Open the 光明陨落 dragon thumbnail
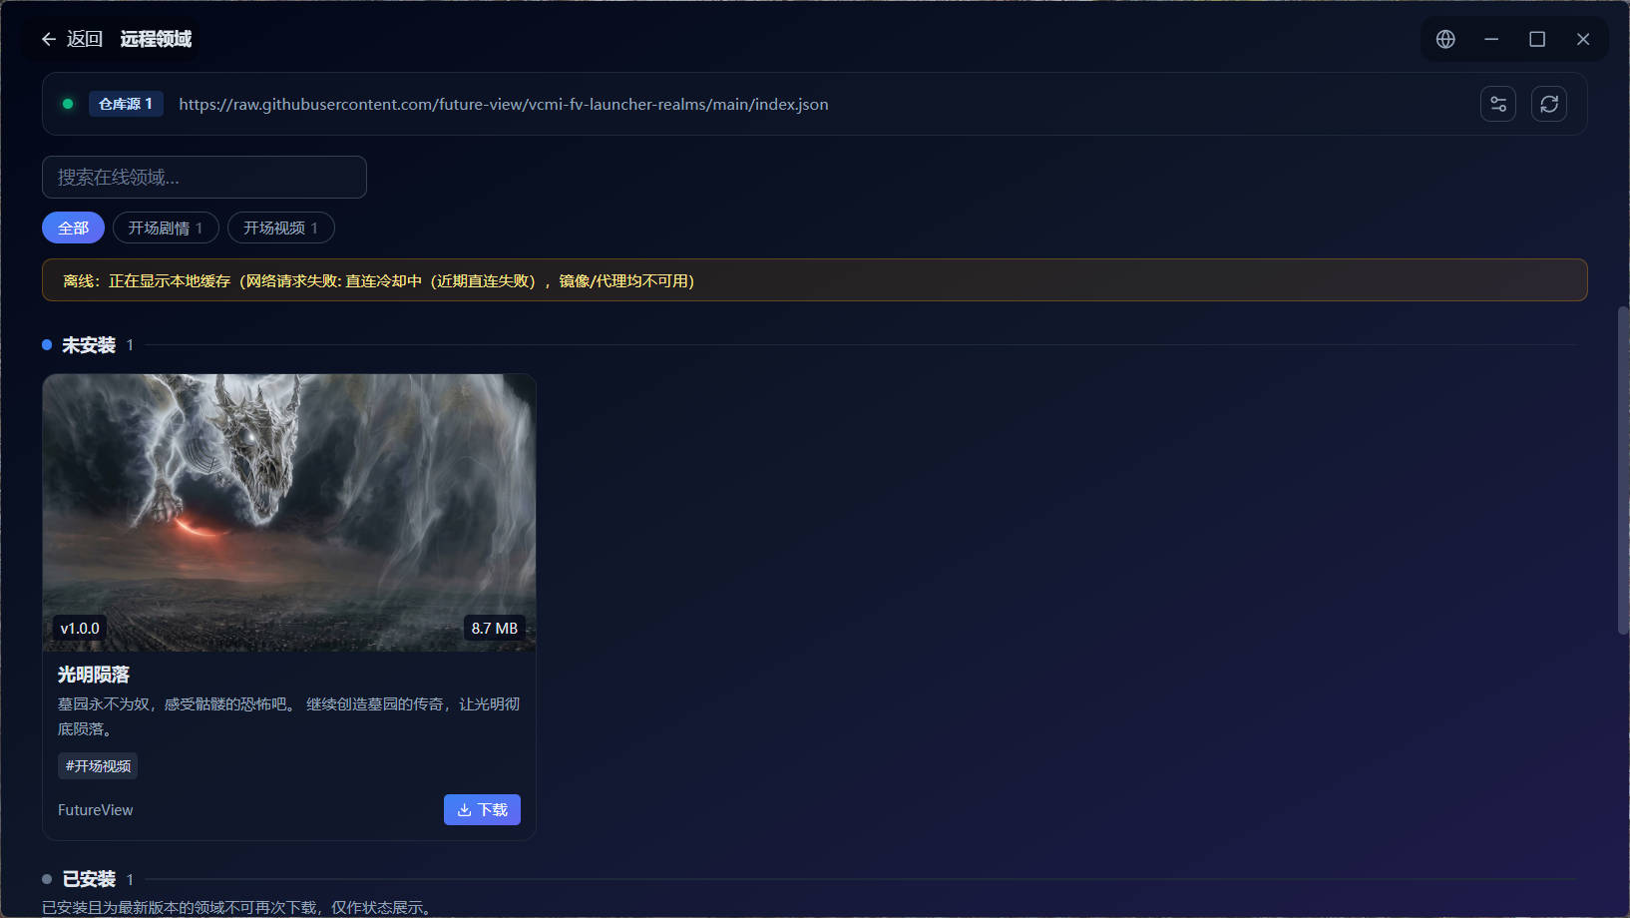 coord(289,513)
